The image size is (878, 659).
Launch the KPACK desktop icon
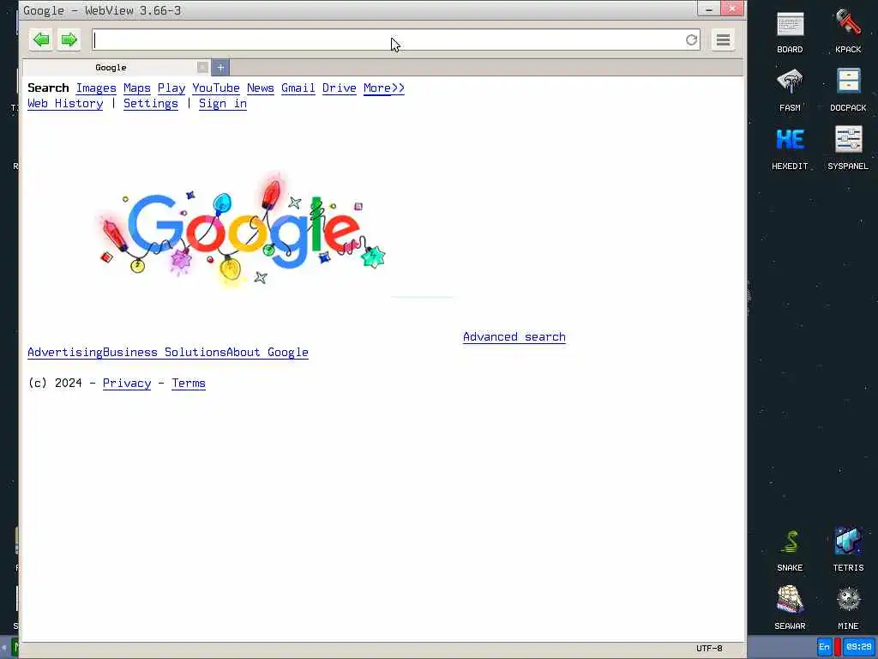click(x=848, y=33)
